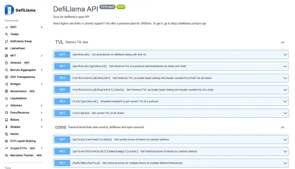
Task: Click the LlamaFeed list icon
Action: (6, 48)
